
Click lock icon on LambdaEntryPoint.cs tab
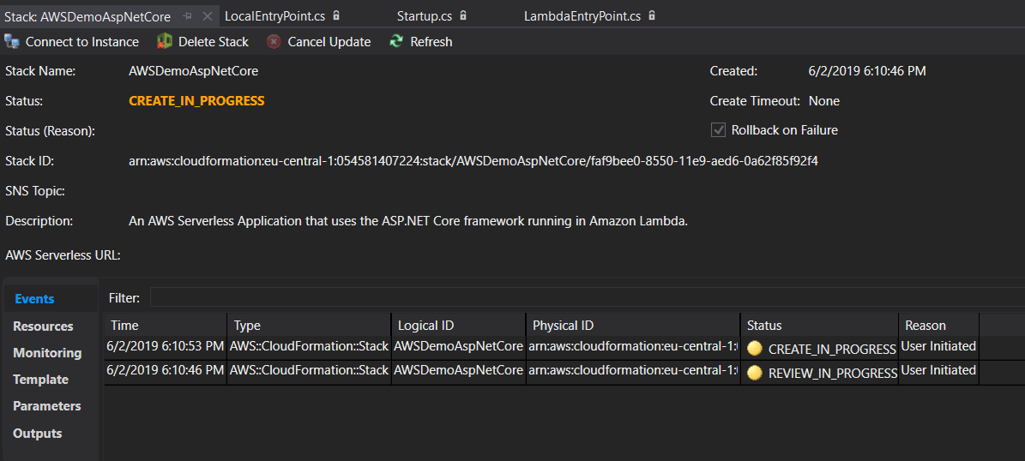(652, 15)
